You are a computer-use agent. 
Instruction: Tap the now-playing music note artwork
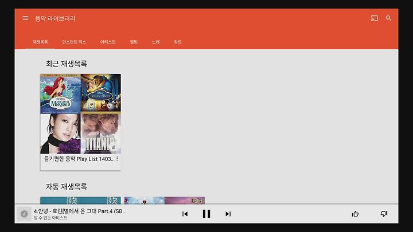click(24, 214)
